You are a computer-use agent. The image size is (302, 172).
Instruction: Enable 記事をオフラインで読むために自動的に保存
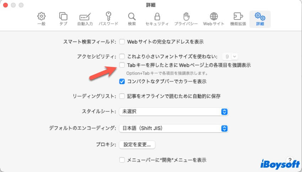[x=122, y=96]
